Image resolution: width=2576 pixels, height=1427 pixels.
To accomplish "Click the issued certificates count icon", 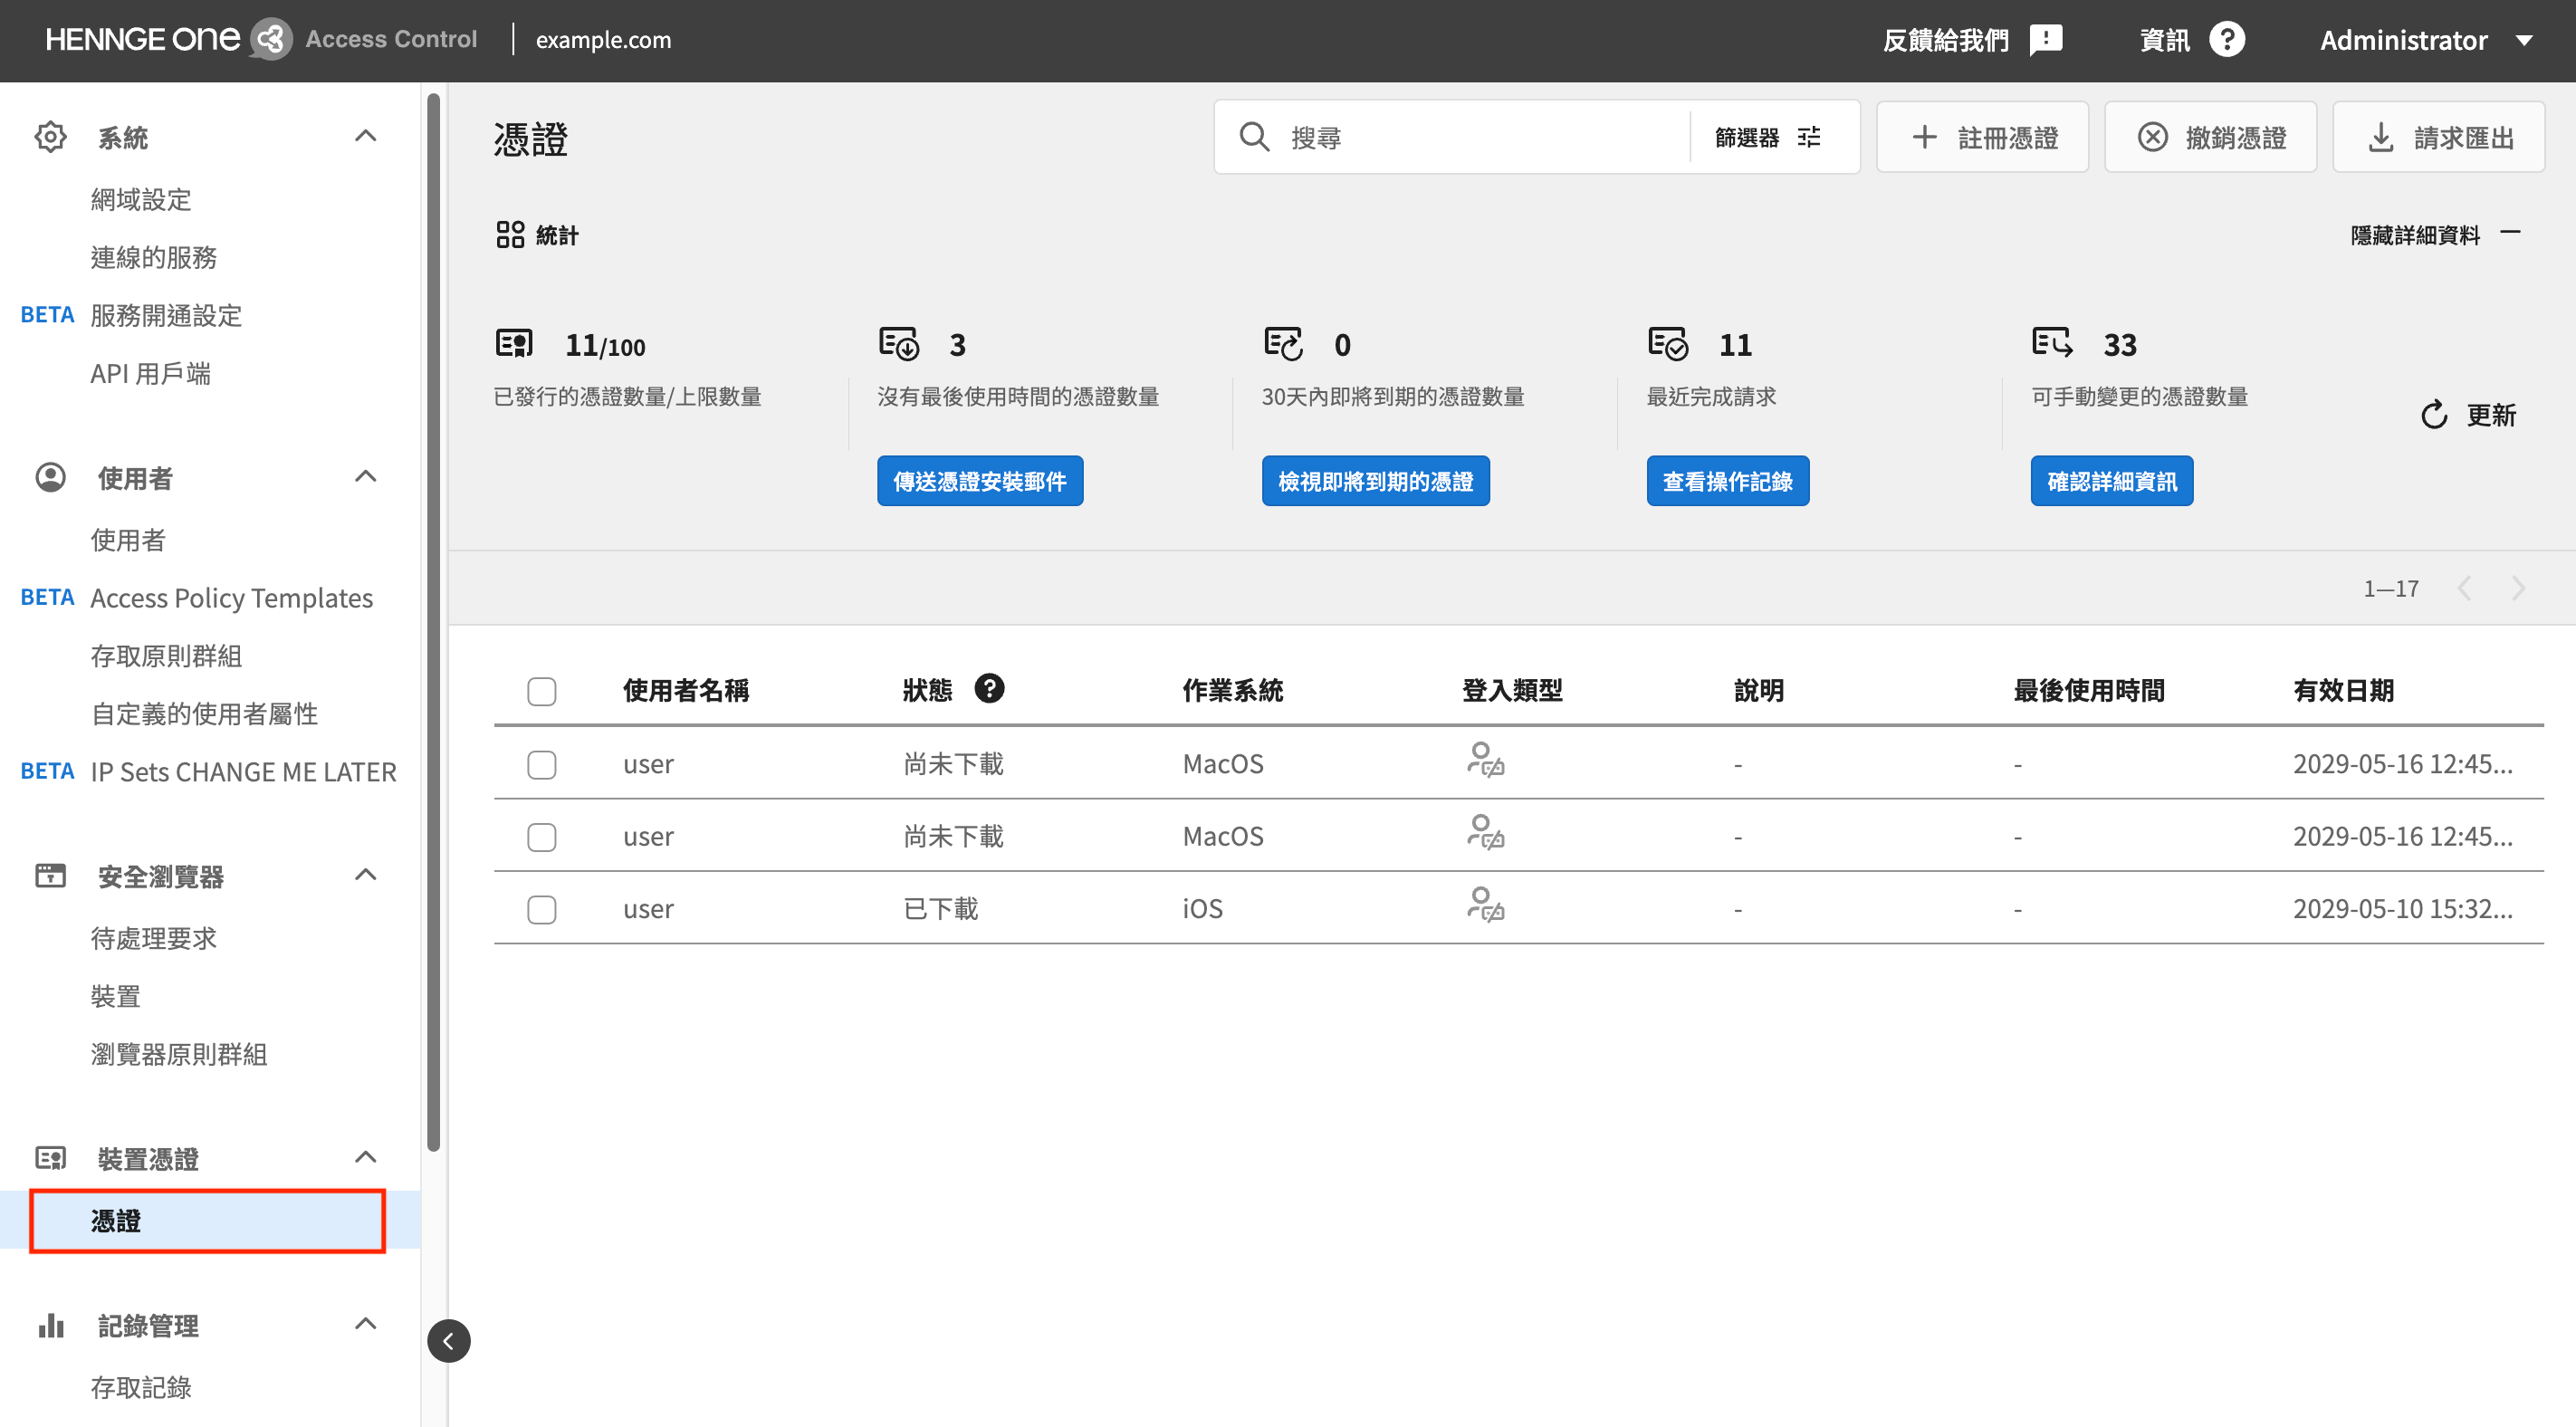I will click(x=515, y=343).
